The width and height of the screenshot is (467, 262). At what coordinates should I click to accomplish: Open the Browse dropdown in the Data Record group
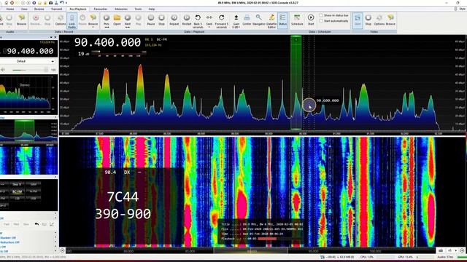(x=93, y=21)
